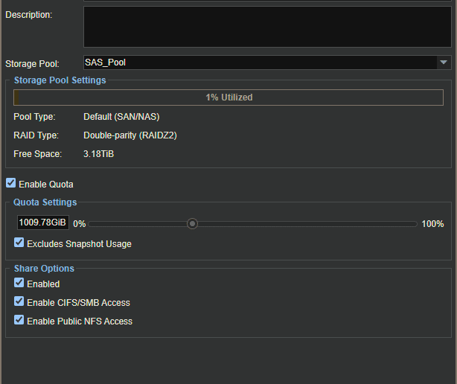Select the SAS_Pool combo box field
457x384 pixels.
coord(267,63)
